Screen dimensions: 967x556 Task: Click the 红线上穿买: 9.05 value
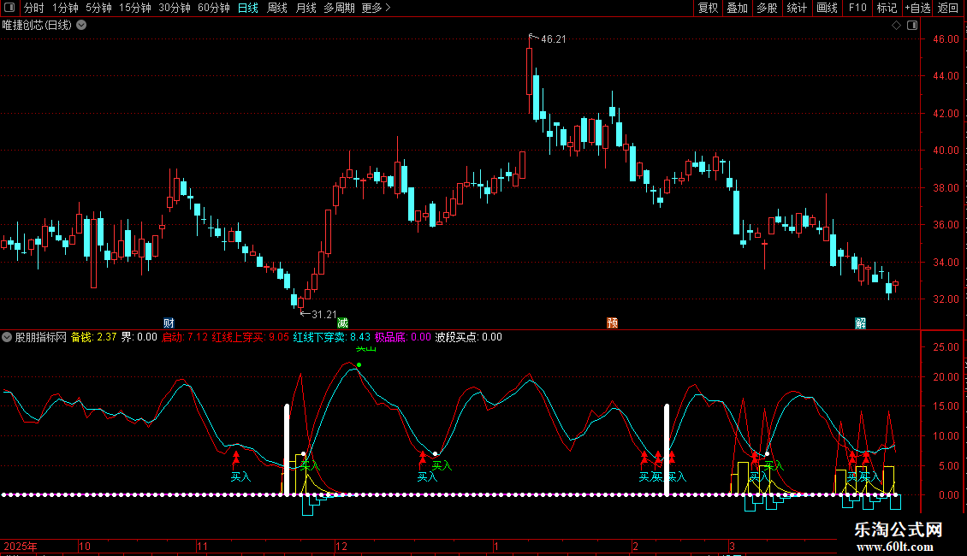[251, 337]
